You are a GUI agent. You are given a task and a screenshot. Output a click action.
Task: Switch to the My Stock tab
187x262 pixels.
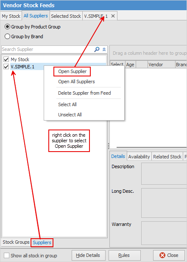(x=11, y=16)
